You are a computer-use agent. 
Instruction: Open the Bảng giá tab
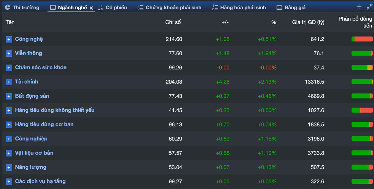tap(291, 8)
